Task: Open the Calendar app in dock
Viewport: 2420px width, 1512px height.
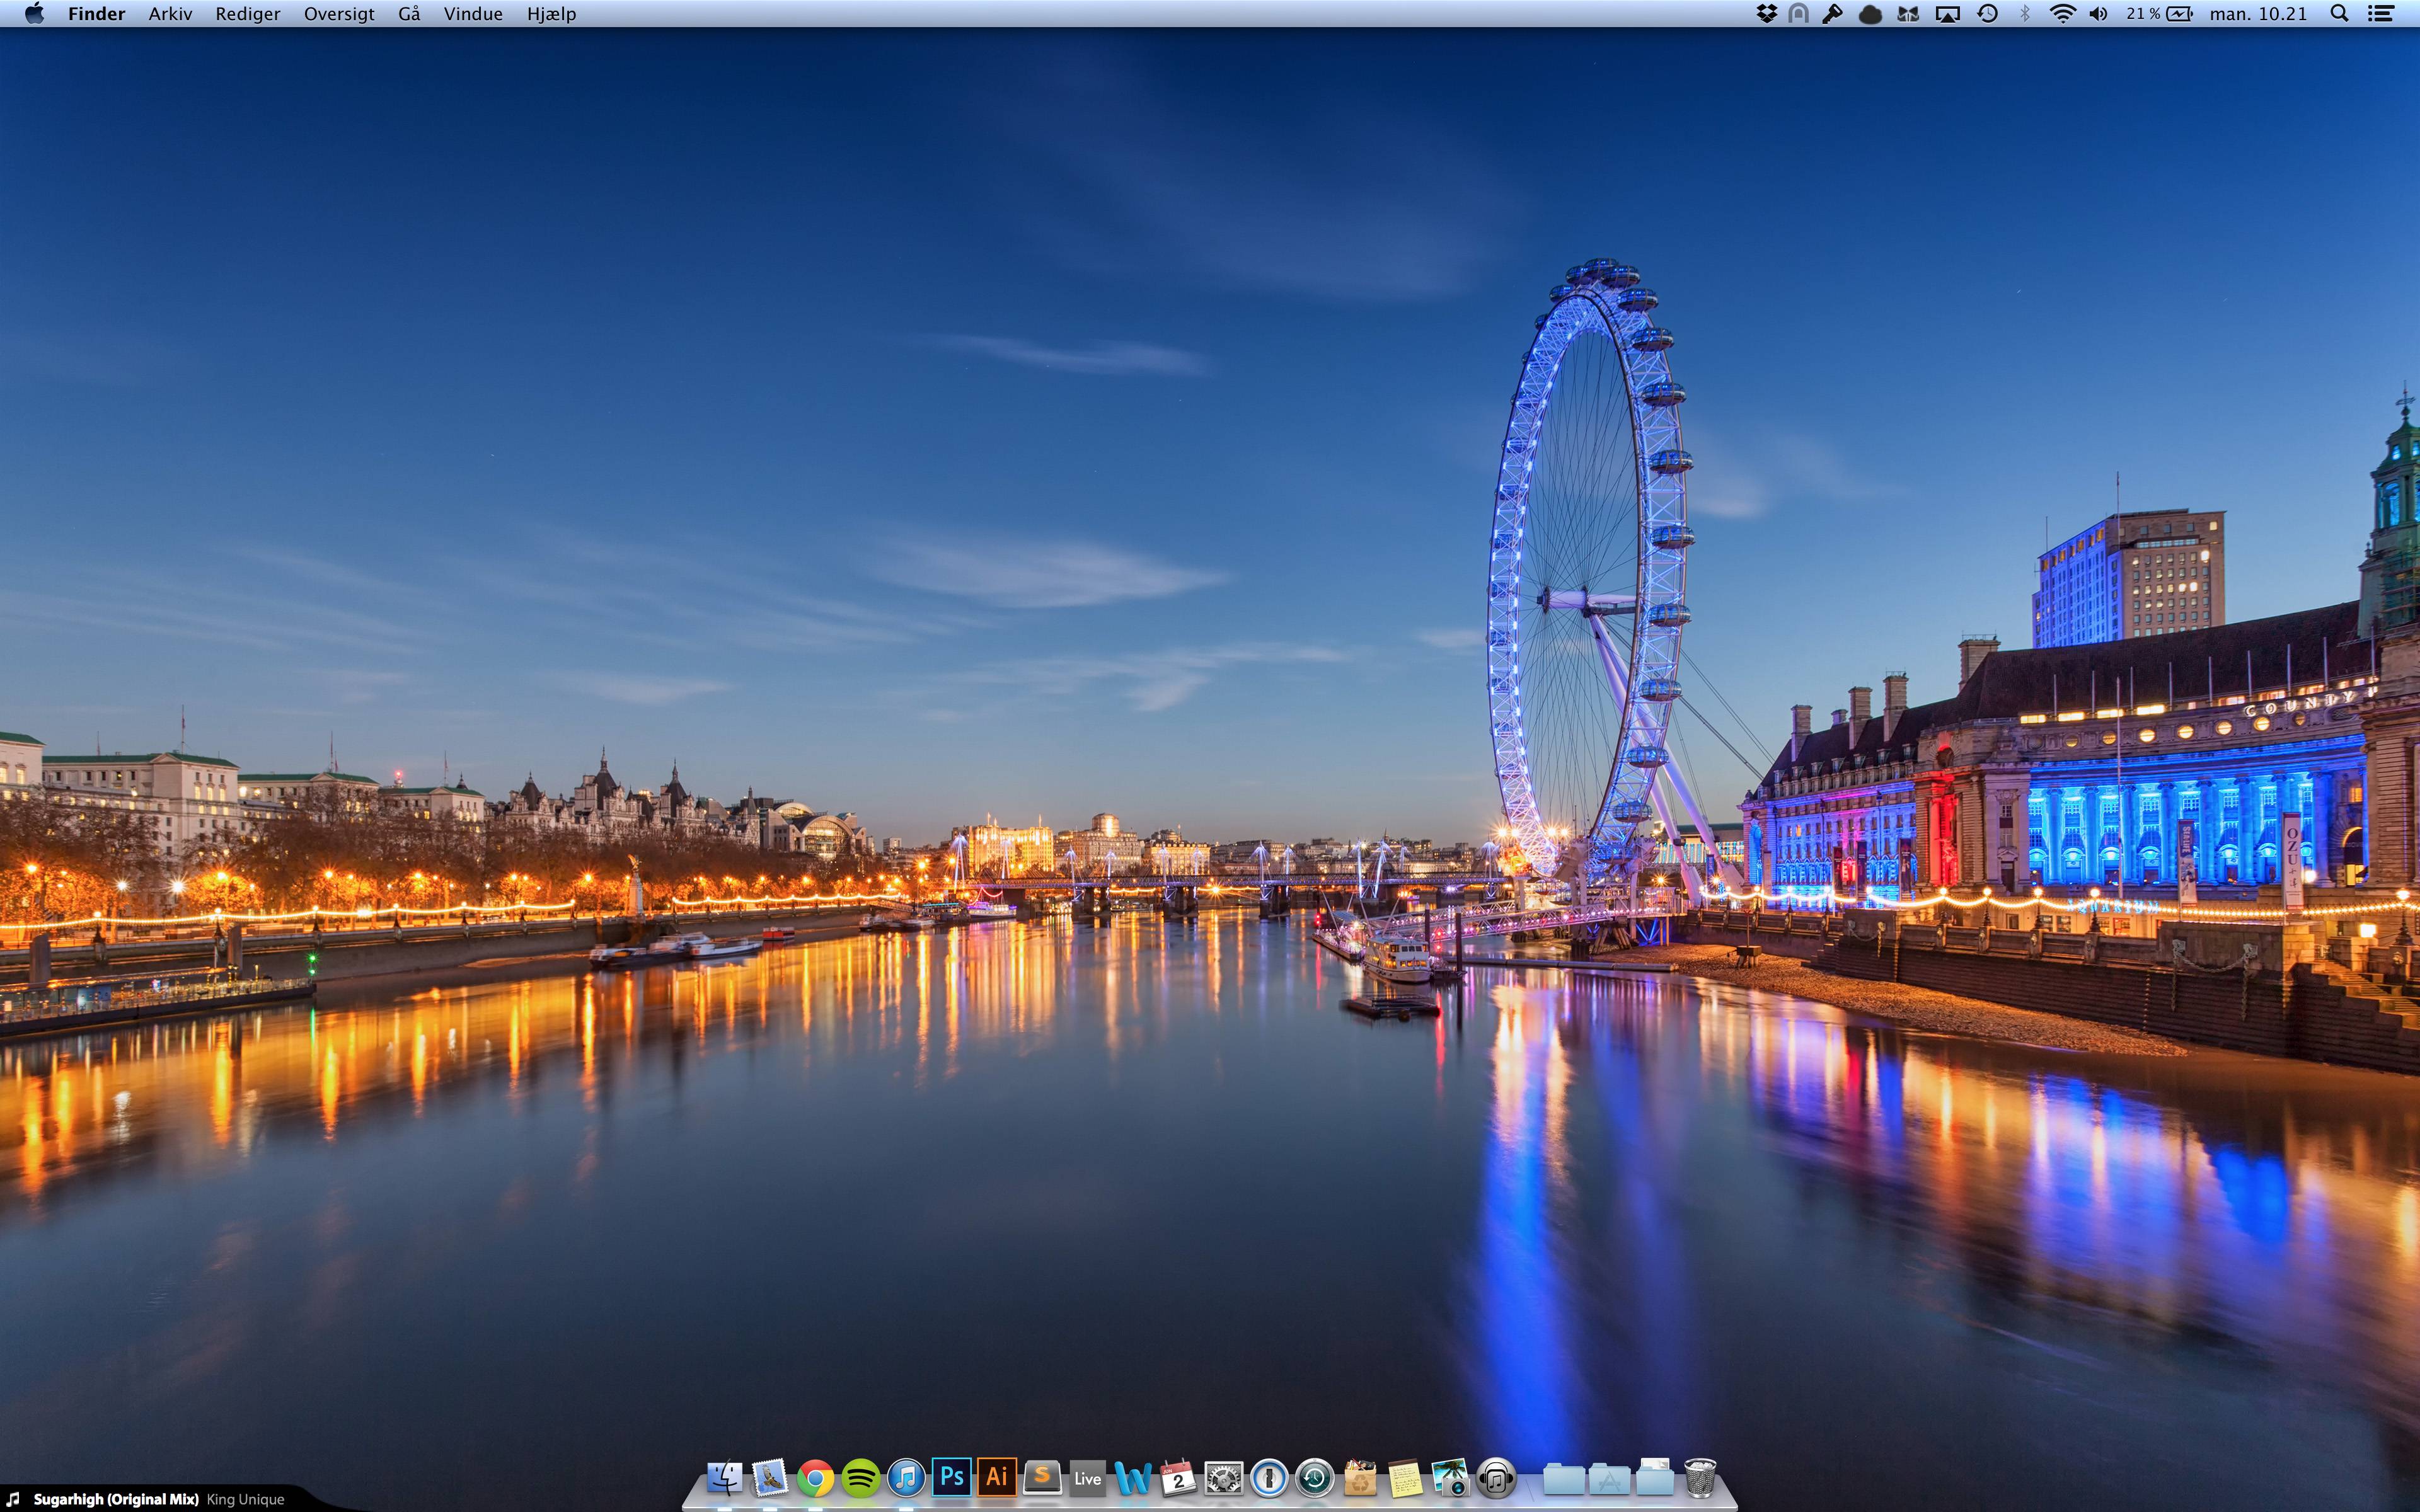Action: point(1178,1478)
